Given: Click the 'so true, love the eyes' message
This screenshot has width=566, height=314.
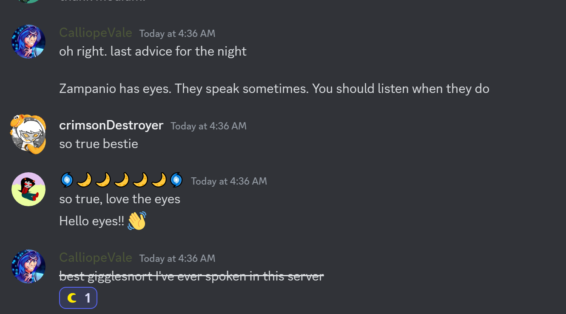Looking at the screenshot, I should (x=119, y=199).
